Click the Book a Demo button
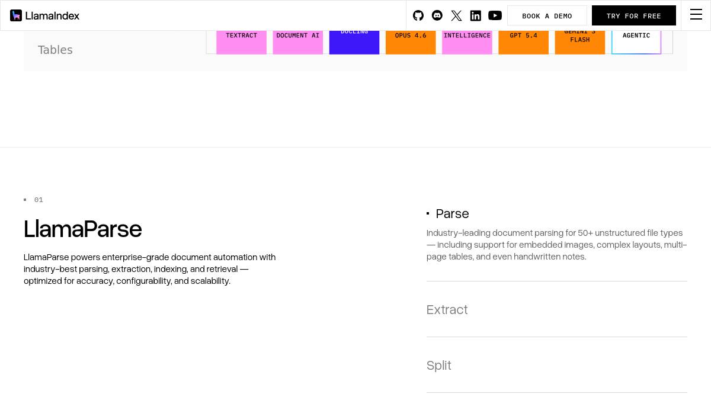This screenshot has height=400, width=711. tap(547, 16)
